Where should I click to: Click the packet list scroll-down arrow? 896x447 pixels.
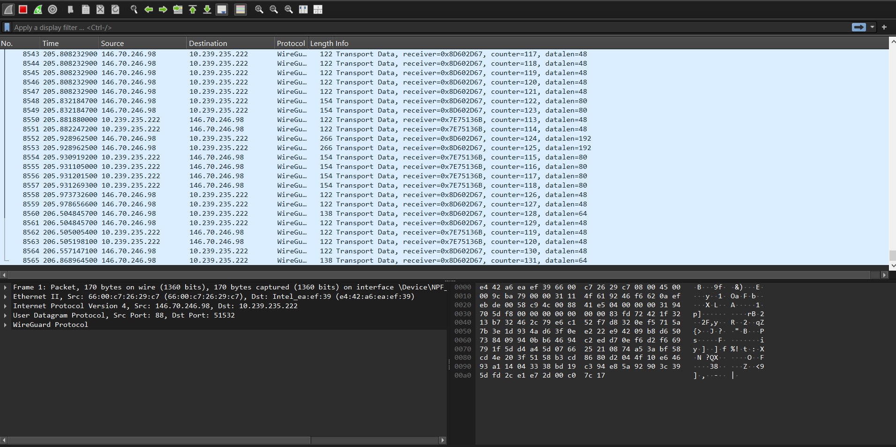892,265
